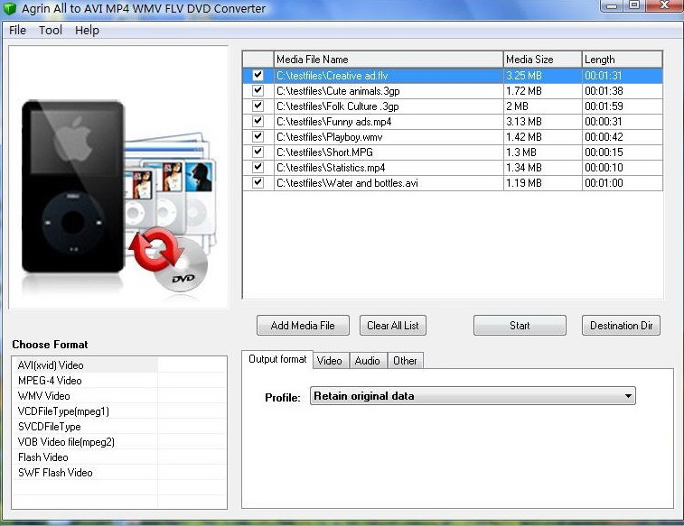Select the C:\testfiles\Cute animals.3gp row
This screenshot has width=684, height=526.
(453, 90)
